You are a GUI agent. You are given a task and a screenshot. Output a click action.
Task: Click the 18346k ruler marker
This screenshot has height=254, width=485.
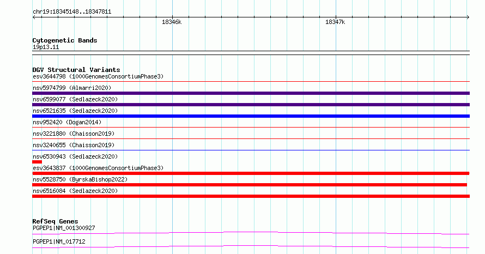tap(172, 22)
